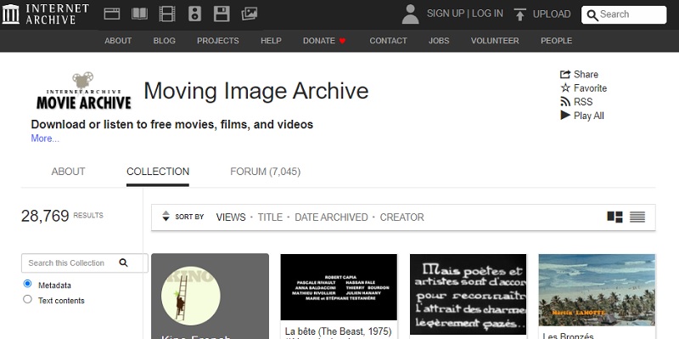The image size is (679, 339).
Task: Open Blog in the top navigation
Action: point(164,41)
